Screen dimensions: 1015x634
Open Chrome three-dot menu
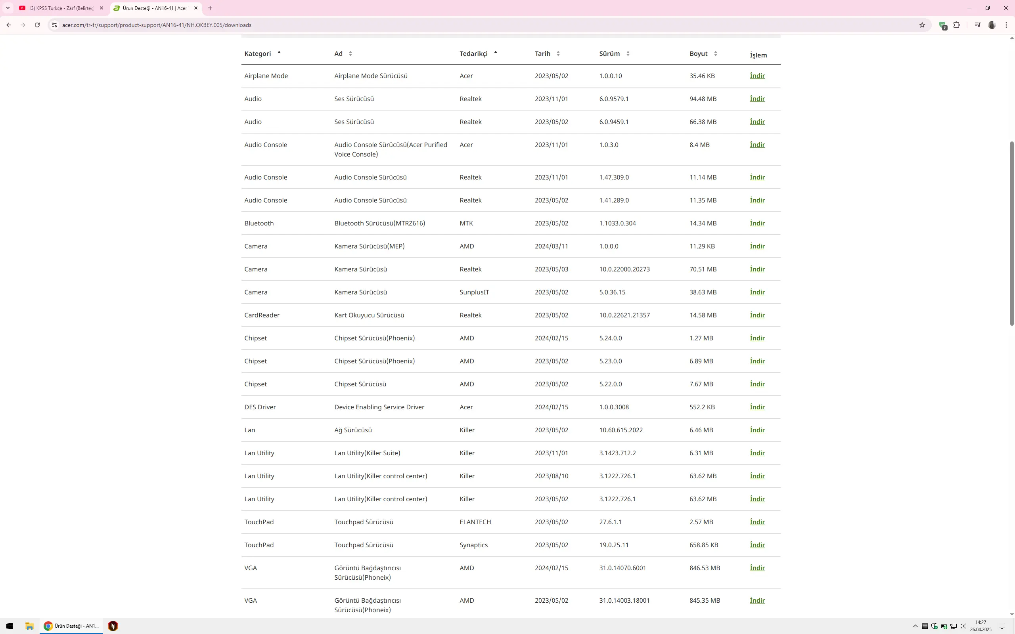1006,25
